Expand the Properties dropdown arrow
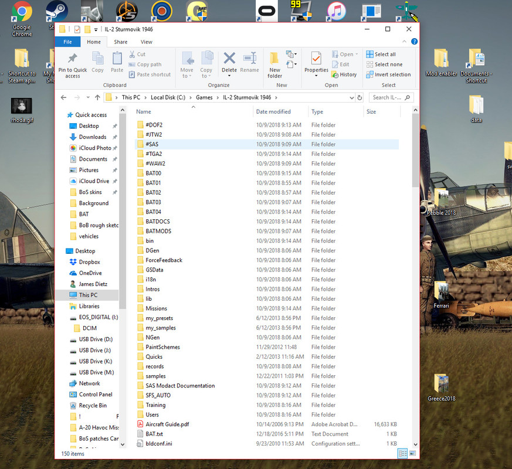512x469 pixels. coord(316,76)
